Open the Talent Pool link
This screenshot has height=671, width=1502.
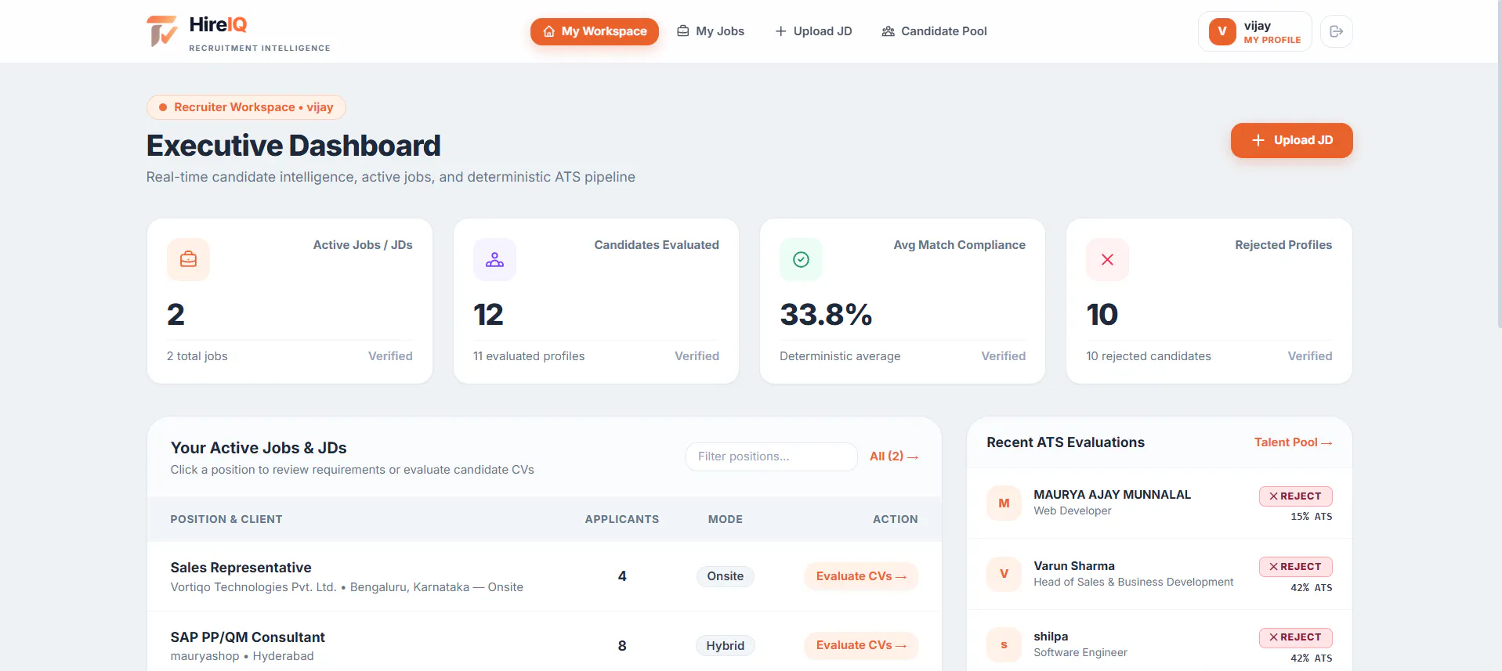[x=1293, y=442]
